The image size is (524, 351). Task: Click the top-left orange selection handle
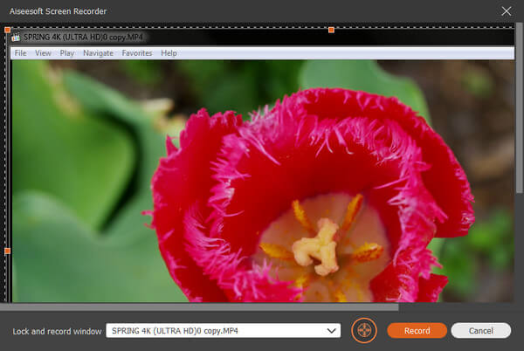point(7,30)
